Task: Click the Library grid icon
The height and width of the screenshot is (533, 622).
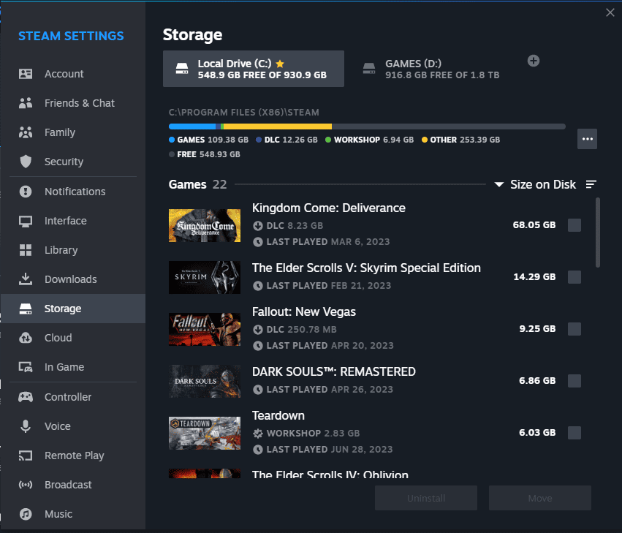Action: (26, 250)
